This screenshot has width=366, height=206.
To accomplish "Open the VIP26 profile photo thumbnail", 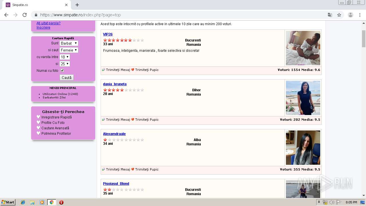I will click(303, 48).
